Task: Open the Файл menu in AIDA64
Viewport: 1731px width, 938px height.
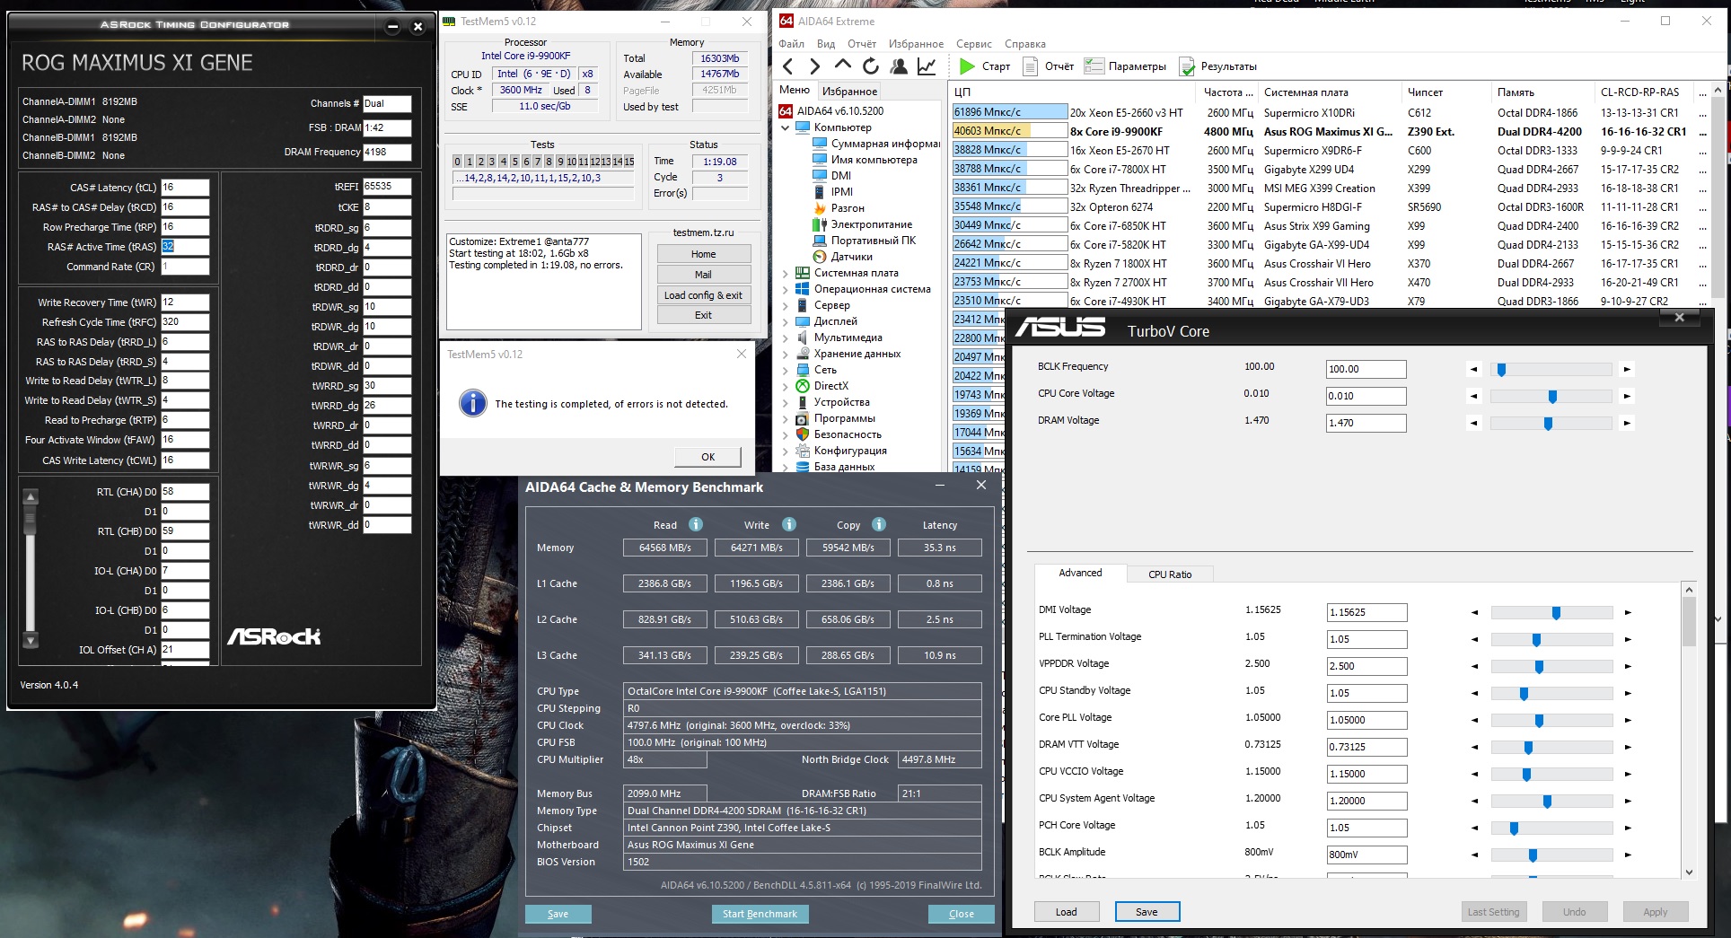Action: point(791,44)
